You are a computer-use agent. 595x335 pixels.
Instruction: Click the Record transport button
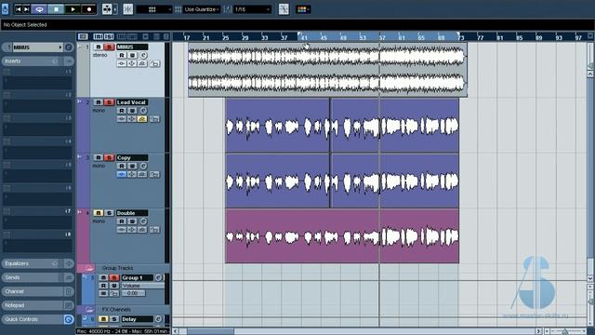point(89,9)
